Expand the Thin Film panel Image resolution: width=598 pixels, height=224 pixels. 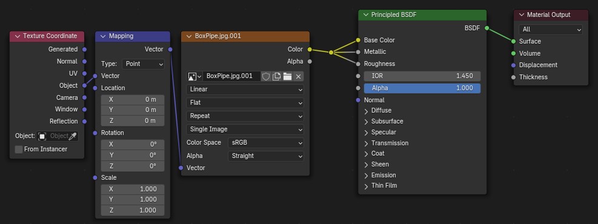(366, 186)
